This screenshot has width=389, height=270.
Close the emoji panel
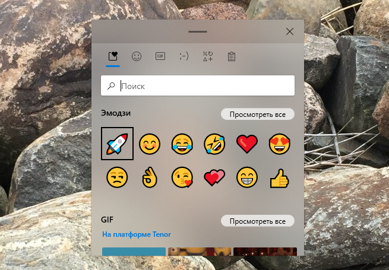(290, 31)
